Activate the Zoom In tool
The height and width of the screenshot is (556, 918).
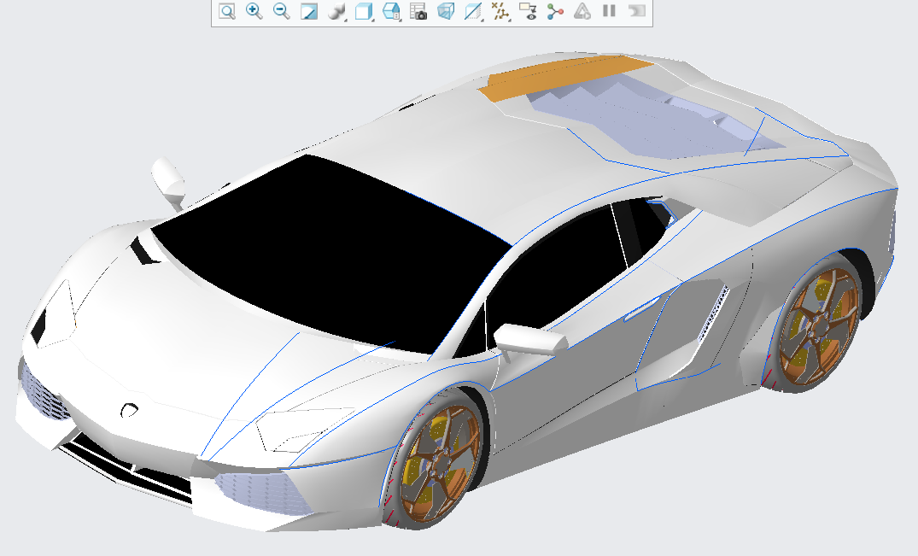(254, 11)
